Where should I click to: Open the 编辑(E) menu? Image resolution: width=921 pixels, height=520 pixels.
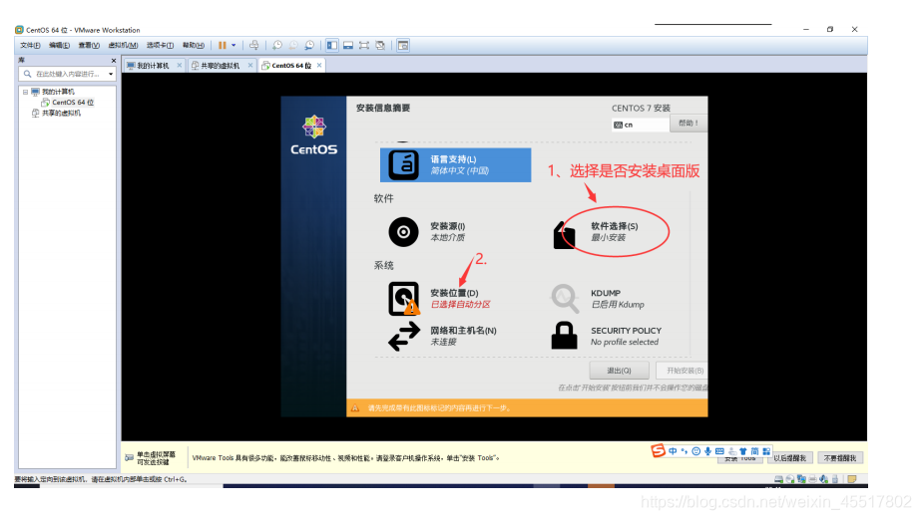tap(59, 45)
